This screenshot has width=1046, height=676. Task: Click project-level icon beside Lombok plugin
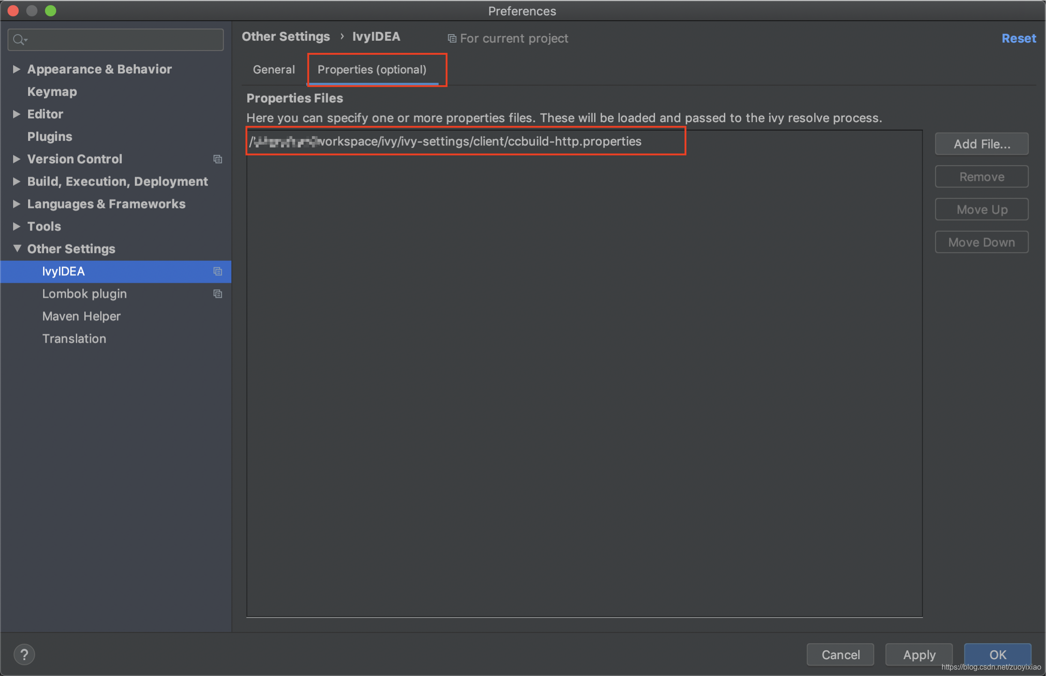(x=218, y=294)
